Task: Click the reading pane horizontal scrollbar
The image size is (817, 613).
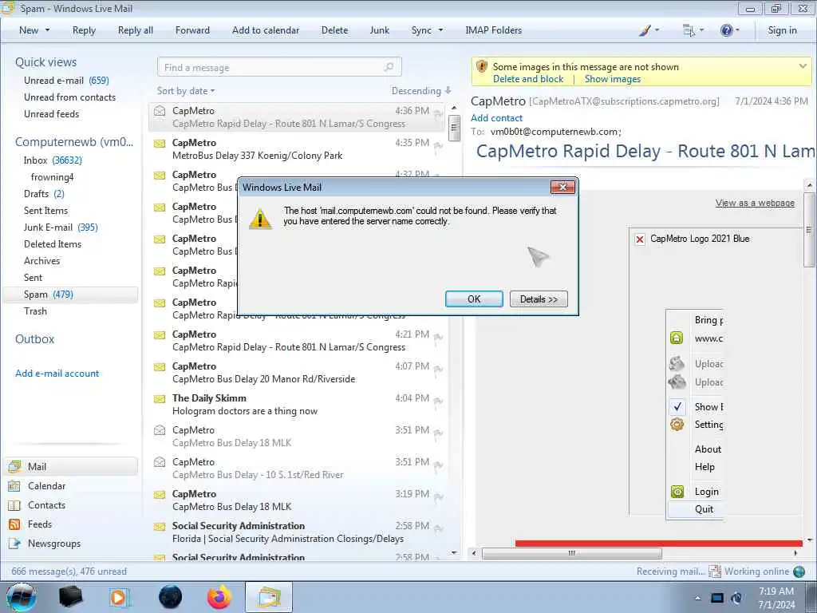Action: [571, 553]
